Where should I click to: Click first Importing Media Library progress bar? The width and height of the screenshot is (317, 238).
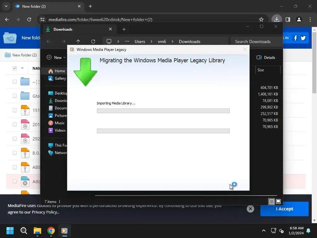coord(163,111)
